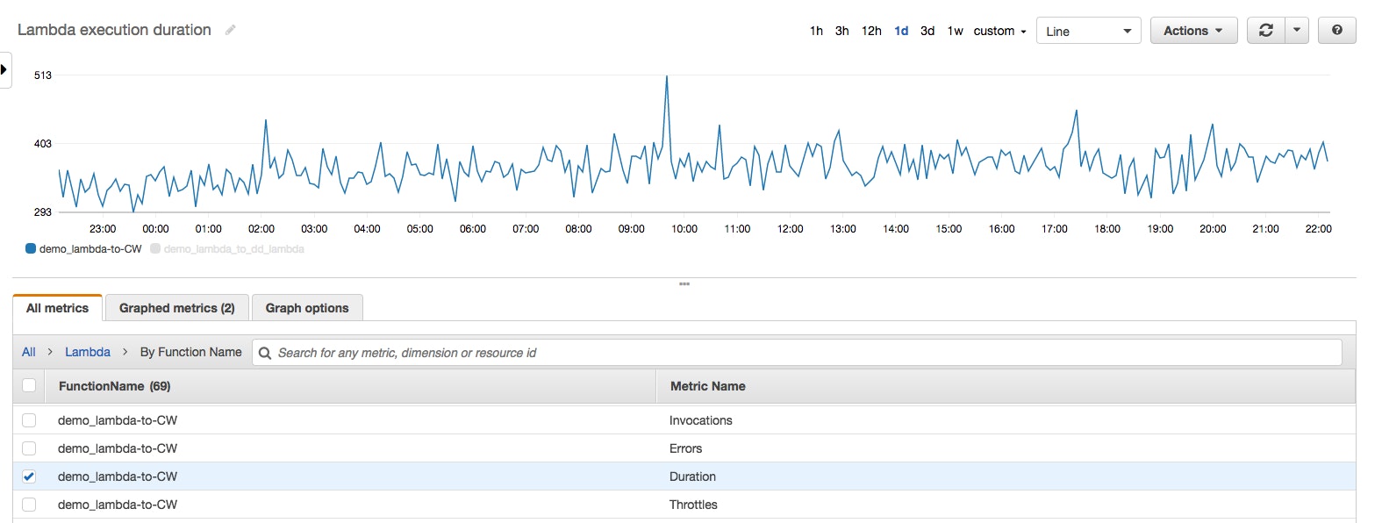Uncheck the Duration metric checkbox
This screenshot has height=523, width=1382.
click(29, 476)
